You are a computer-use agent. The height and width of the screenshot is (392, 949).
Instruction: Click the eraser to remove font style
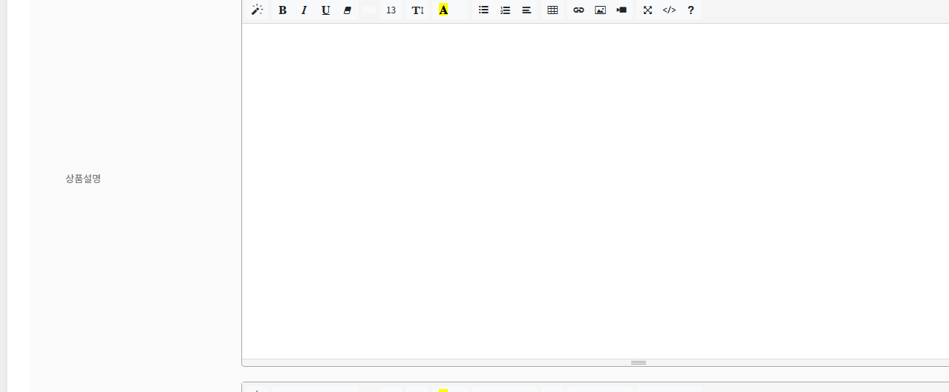(347, 10)
